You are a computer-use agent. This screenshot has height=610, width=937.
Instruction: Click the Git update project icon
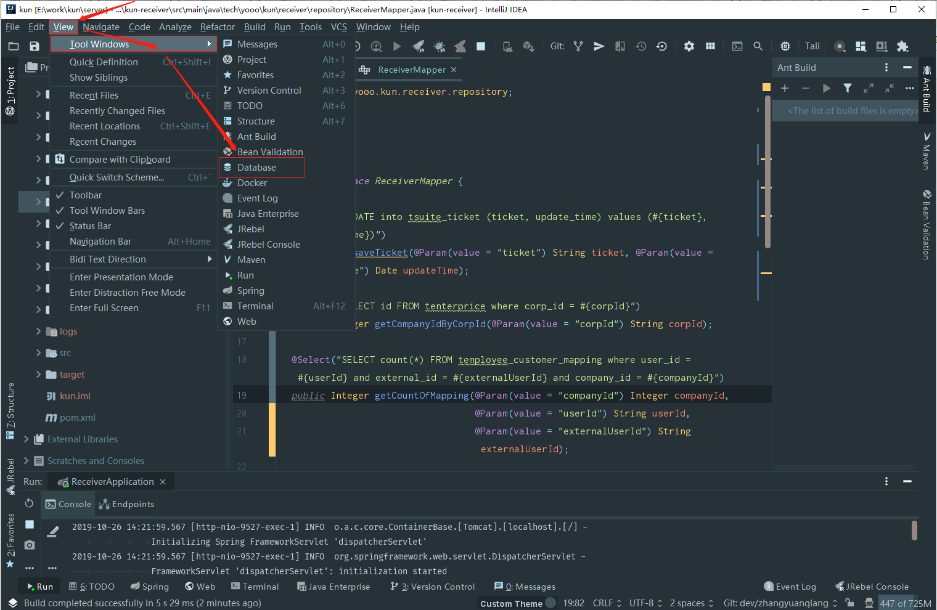coord(578,46)
